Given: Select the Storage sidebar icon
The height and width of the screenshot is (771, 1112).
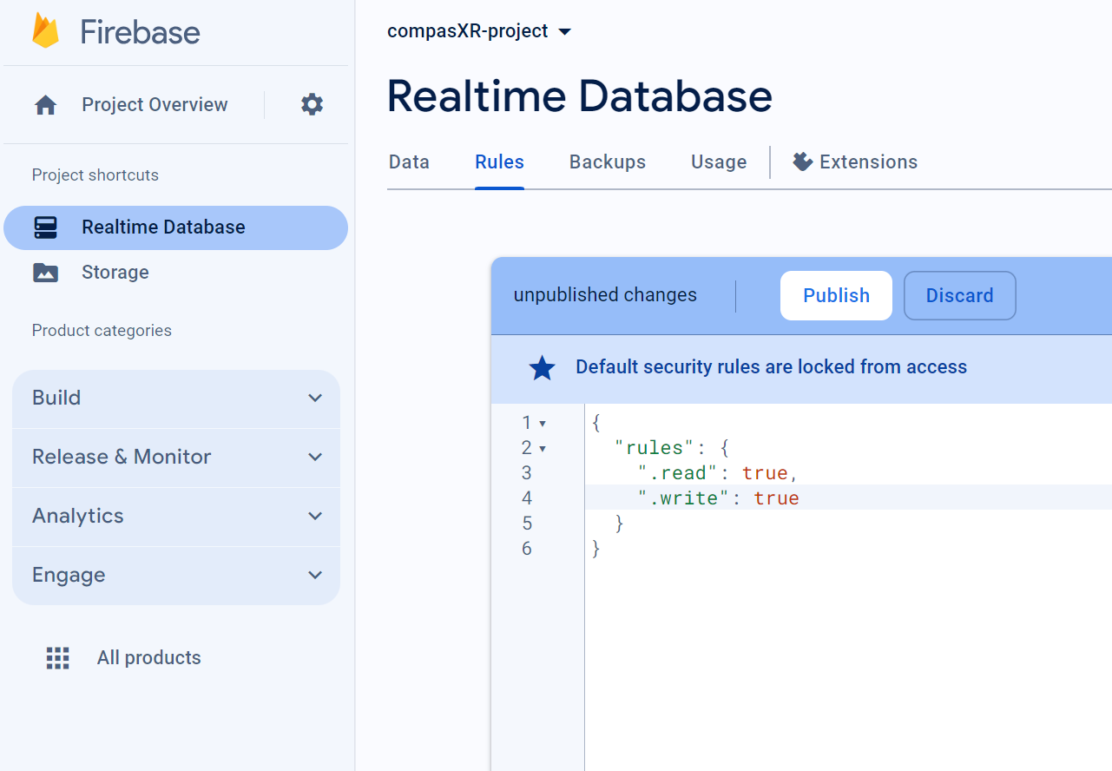Looking at the screenshot, I should (45, 272).
